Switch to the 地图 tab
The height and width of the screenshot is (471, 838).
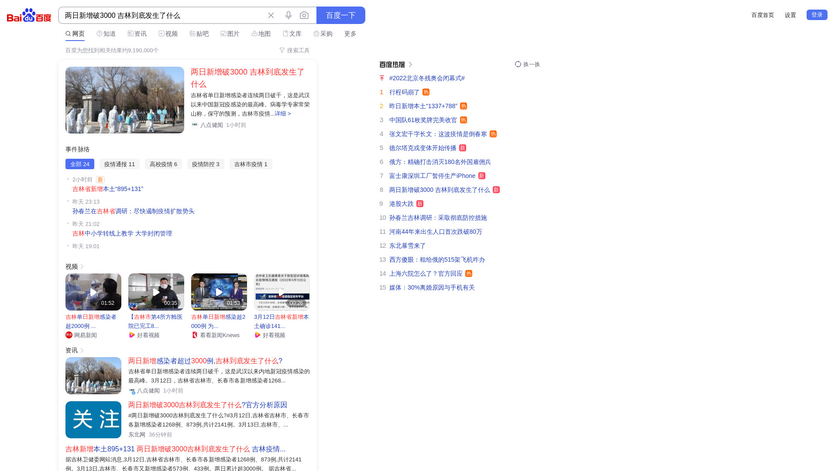(x=261, y=34)
